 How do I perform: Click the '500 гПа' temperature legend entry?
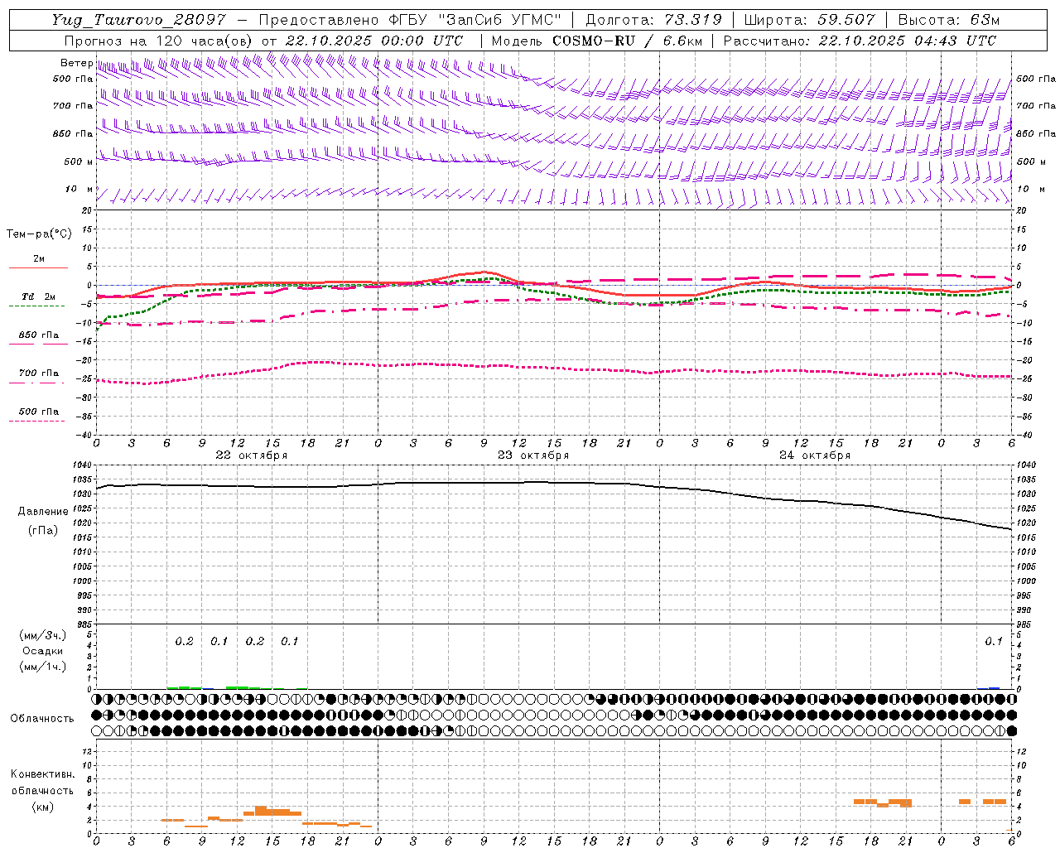click(x=39, y=412)
